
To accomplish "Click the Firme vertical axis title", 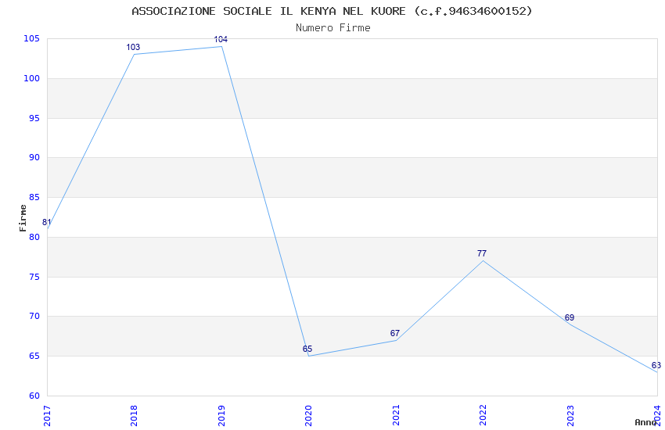I will click(23, 218).
